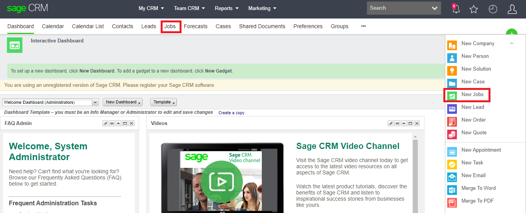The width and height of the screenshot is (526, 213).
Task: Show more tabs with ellipsis
Action: click(363, 26)
